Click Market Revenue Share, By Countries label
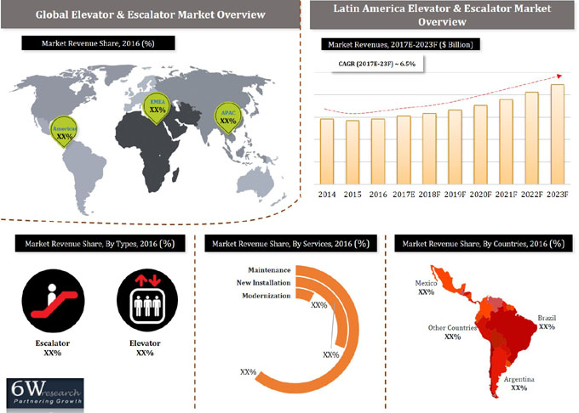 pyautogui.click(x=484, y=244)
